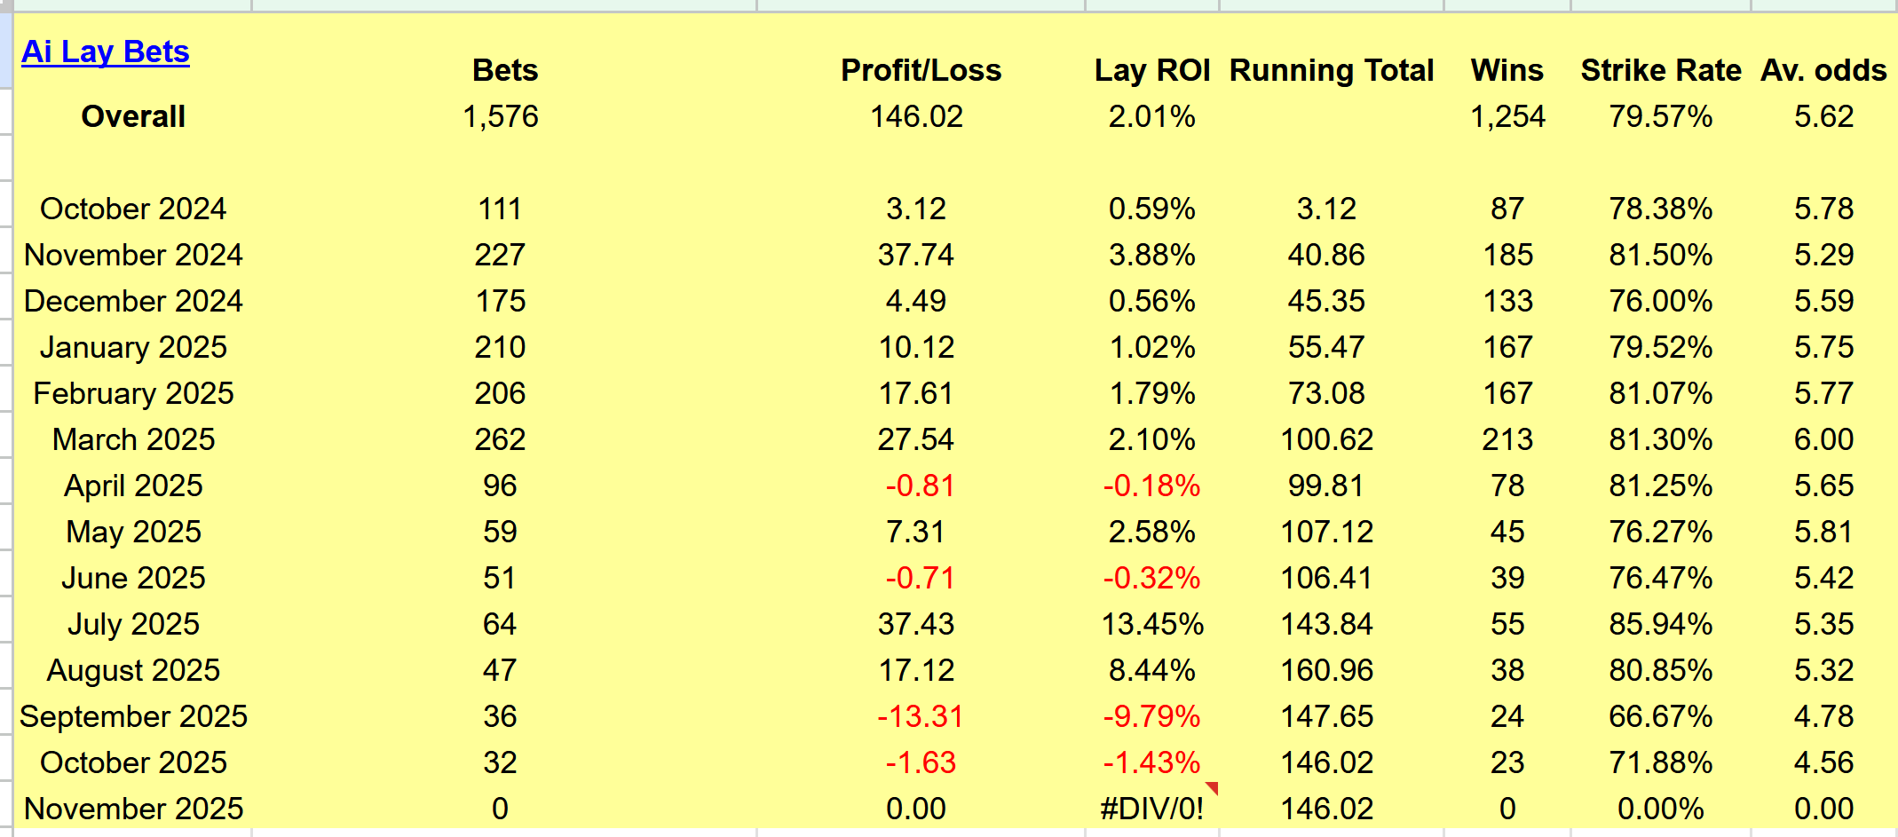Select October 2025 average odds 4.56
The image size is (1898, 837).
[1823, 762]
